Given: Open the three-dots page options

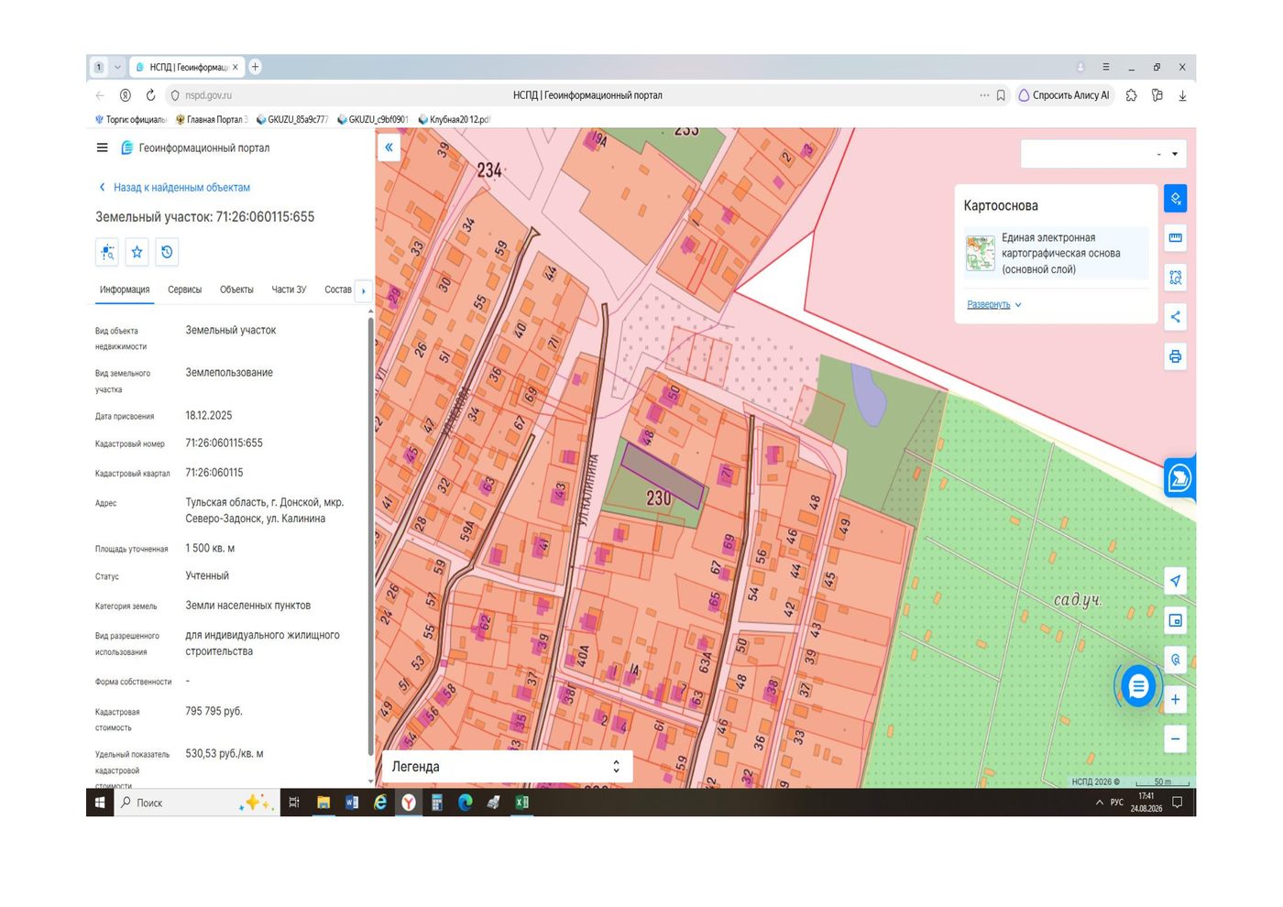Looking at the screenshot, I should point(984,95).
